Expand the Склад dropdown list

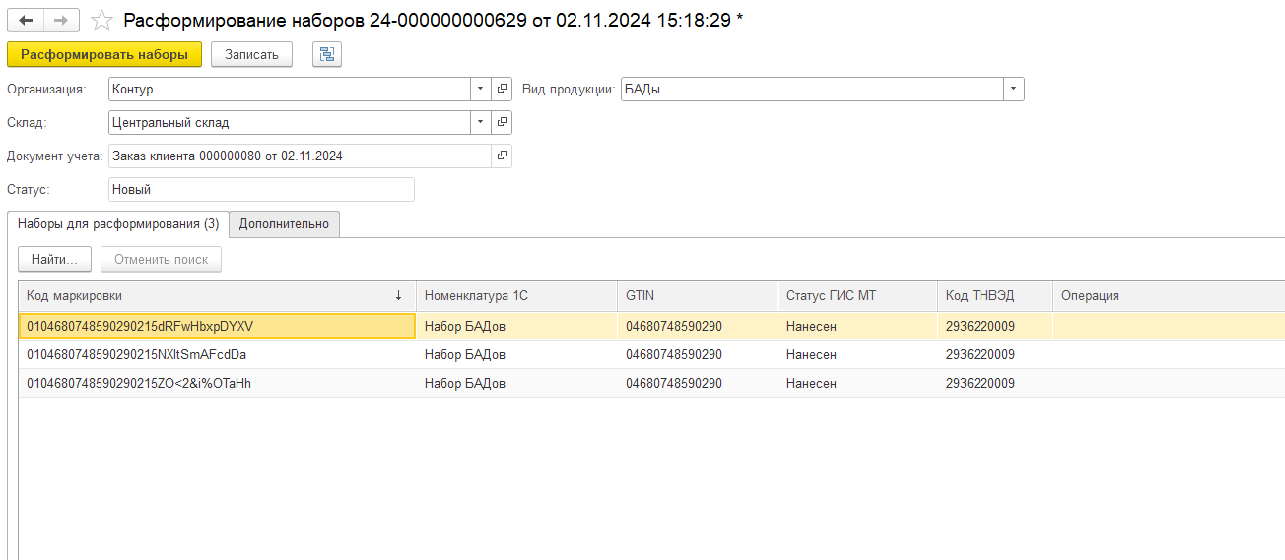(480, 123)
